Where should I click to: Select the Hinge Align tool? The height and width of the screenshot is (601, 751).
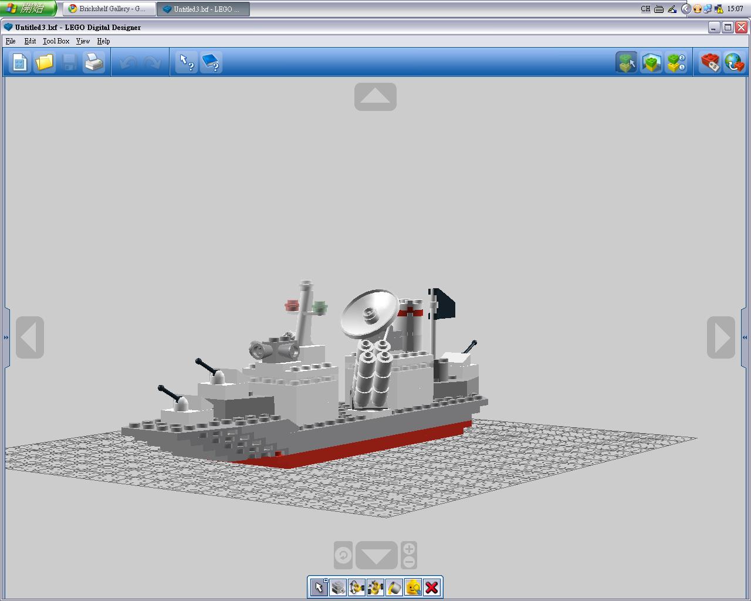pyautogui.click(x=375, y=588)
